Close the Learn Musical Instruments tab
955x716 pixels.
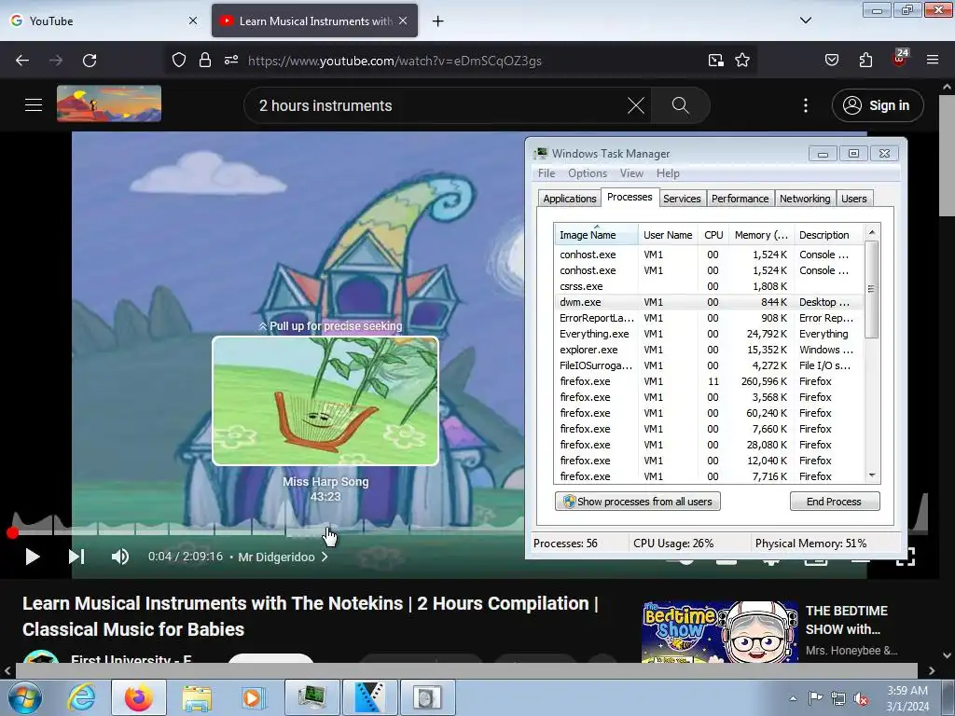403,21
